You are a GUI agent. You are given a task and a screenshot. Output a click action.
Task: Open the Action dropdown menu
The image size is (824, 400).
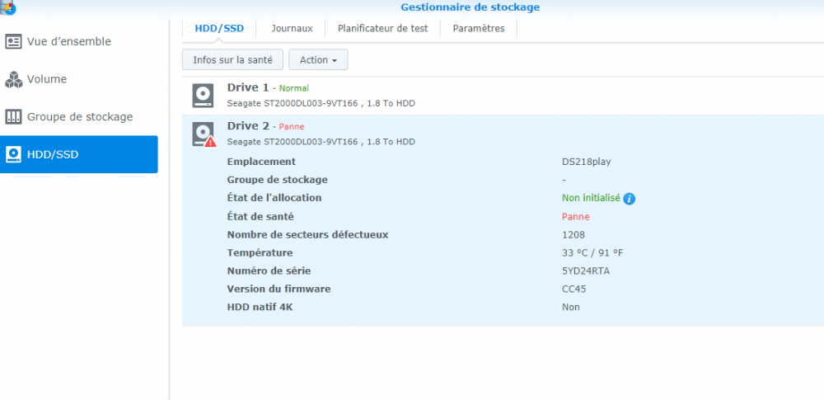pos(318,60)
